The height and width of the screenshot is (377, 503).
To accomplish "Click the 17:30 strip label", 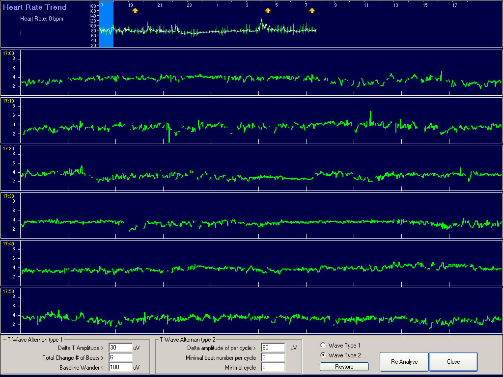I will coord(10,196).
